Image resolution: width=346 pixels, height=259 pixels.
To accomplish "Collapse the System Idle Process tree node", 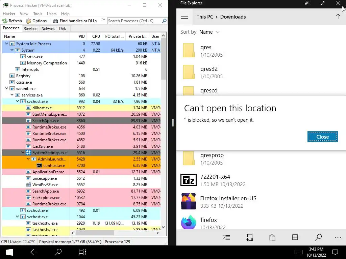I will [x=7, y=44].
